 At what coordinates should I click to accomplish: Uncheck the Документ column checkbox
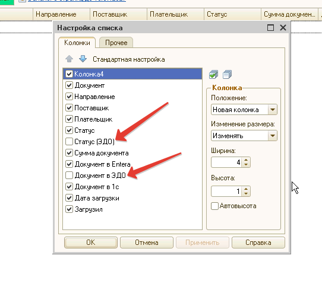click(69, 85)
